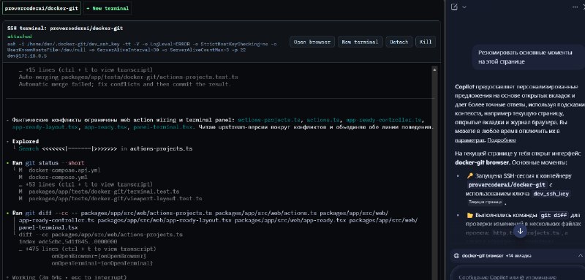This screenshot has height=280, width=585.
Task: Click the 'Текущая страница' citation chip
Action: pos(485,202)
